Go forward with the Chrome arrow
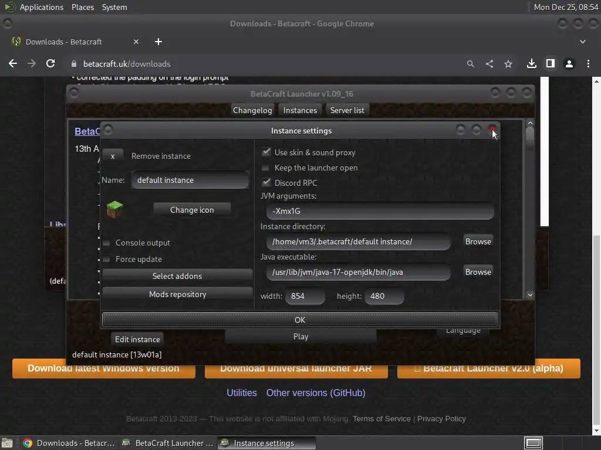 point(32,63)
